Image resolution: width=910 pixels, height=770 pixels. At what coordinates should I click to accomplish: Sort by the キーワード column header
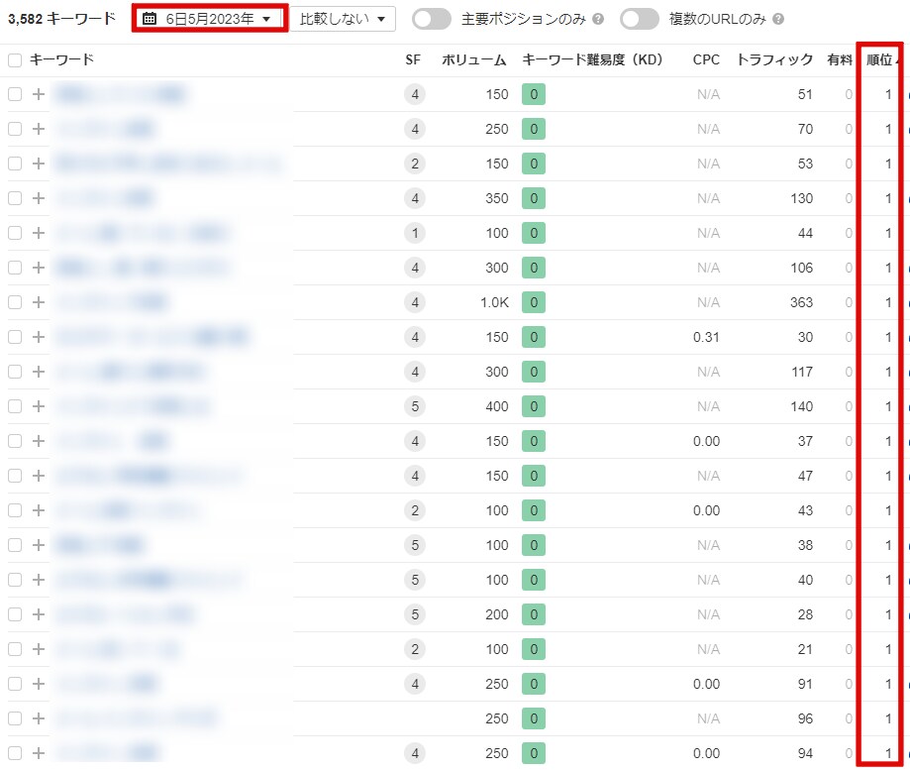pyautogui.click(x=61, y=59)
